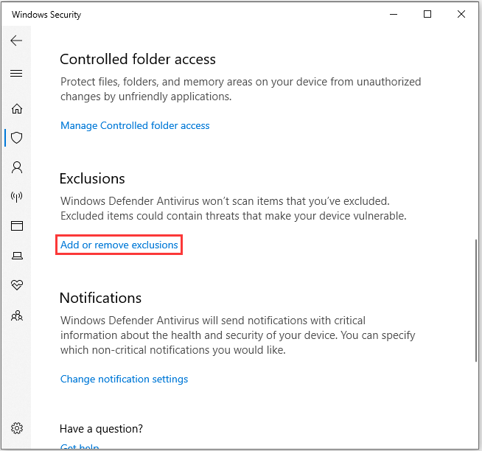This screenshot has width=482, height=451.
Task: Go back with the back arrow
Action: [16, 41]
